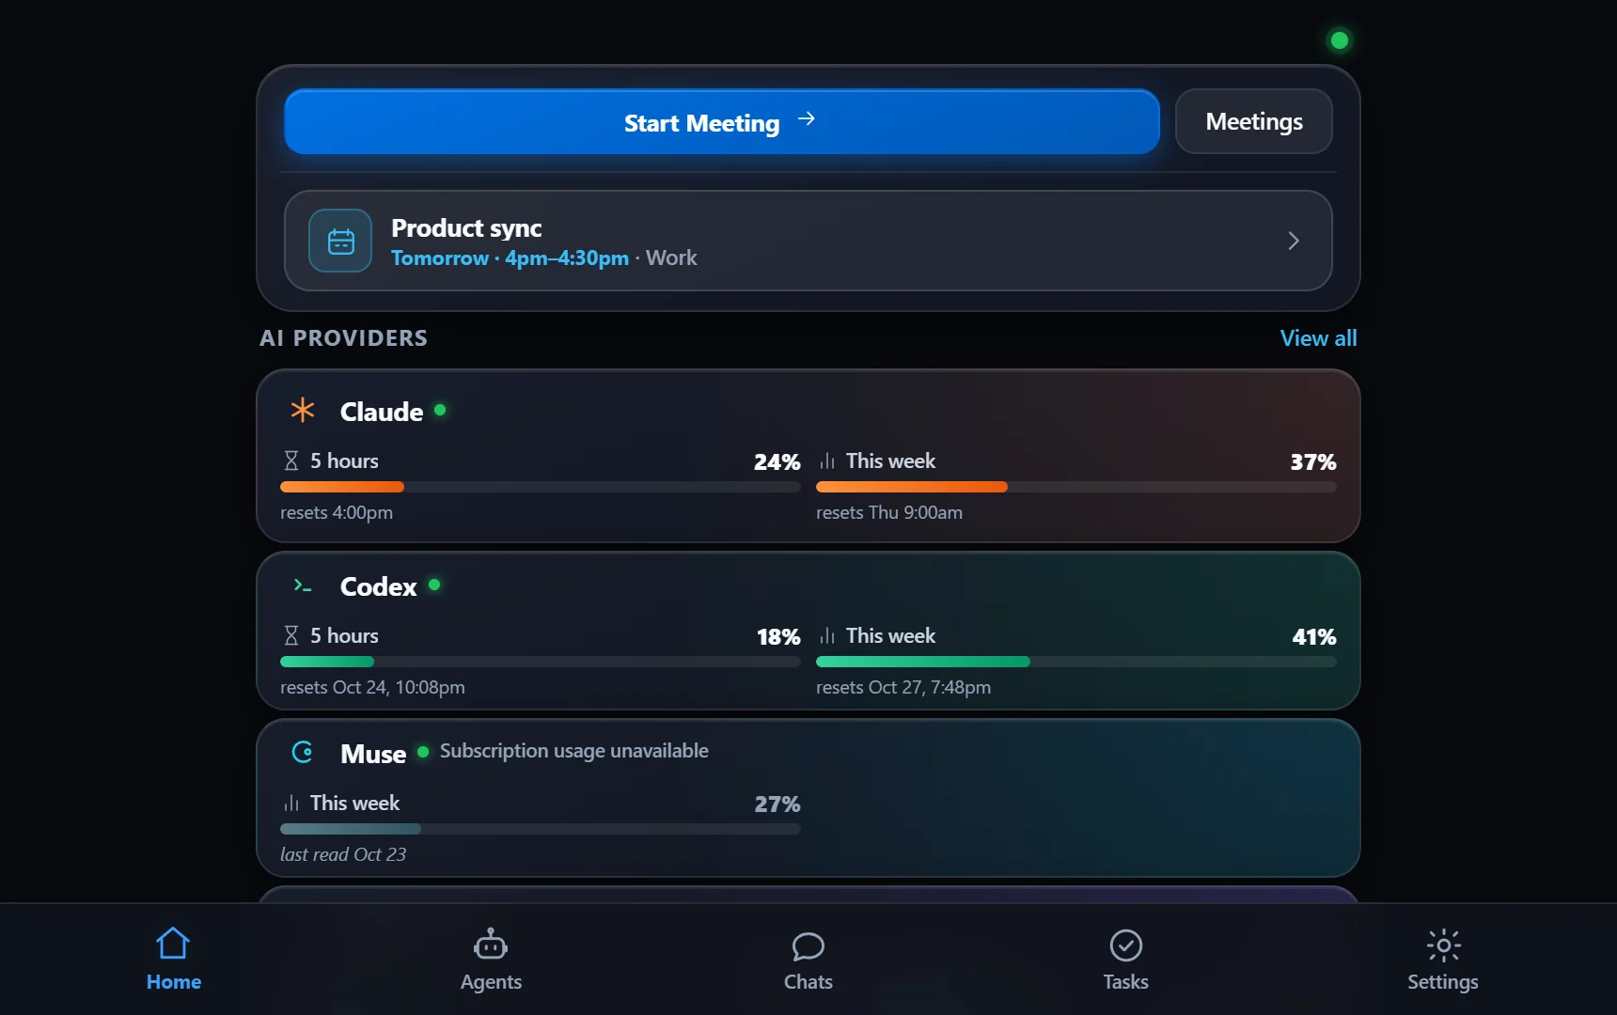The image size is (1617, 1015).
Task: Open the Meetings list button
Action: (x=1253, y=121)
